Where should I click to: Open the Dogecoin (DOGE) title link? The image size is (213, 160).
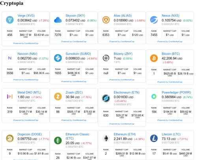pos(30,134)
